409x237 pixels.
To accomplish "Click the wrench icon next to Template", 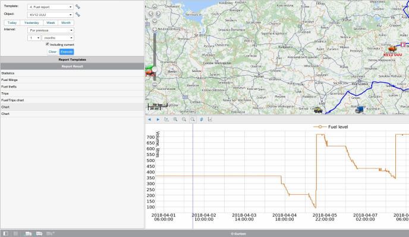I will point(78,7).
